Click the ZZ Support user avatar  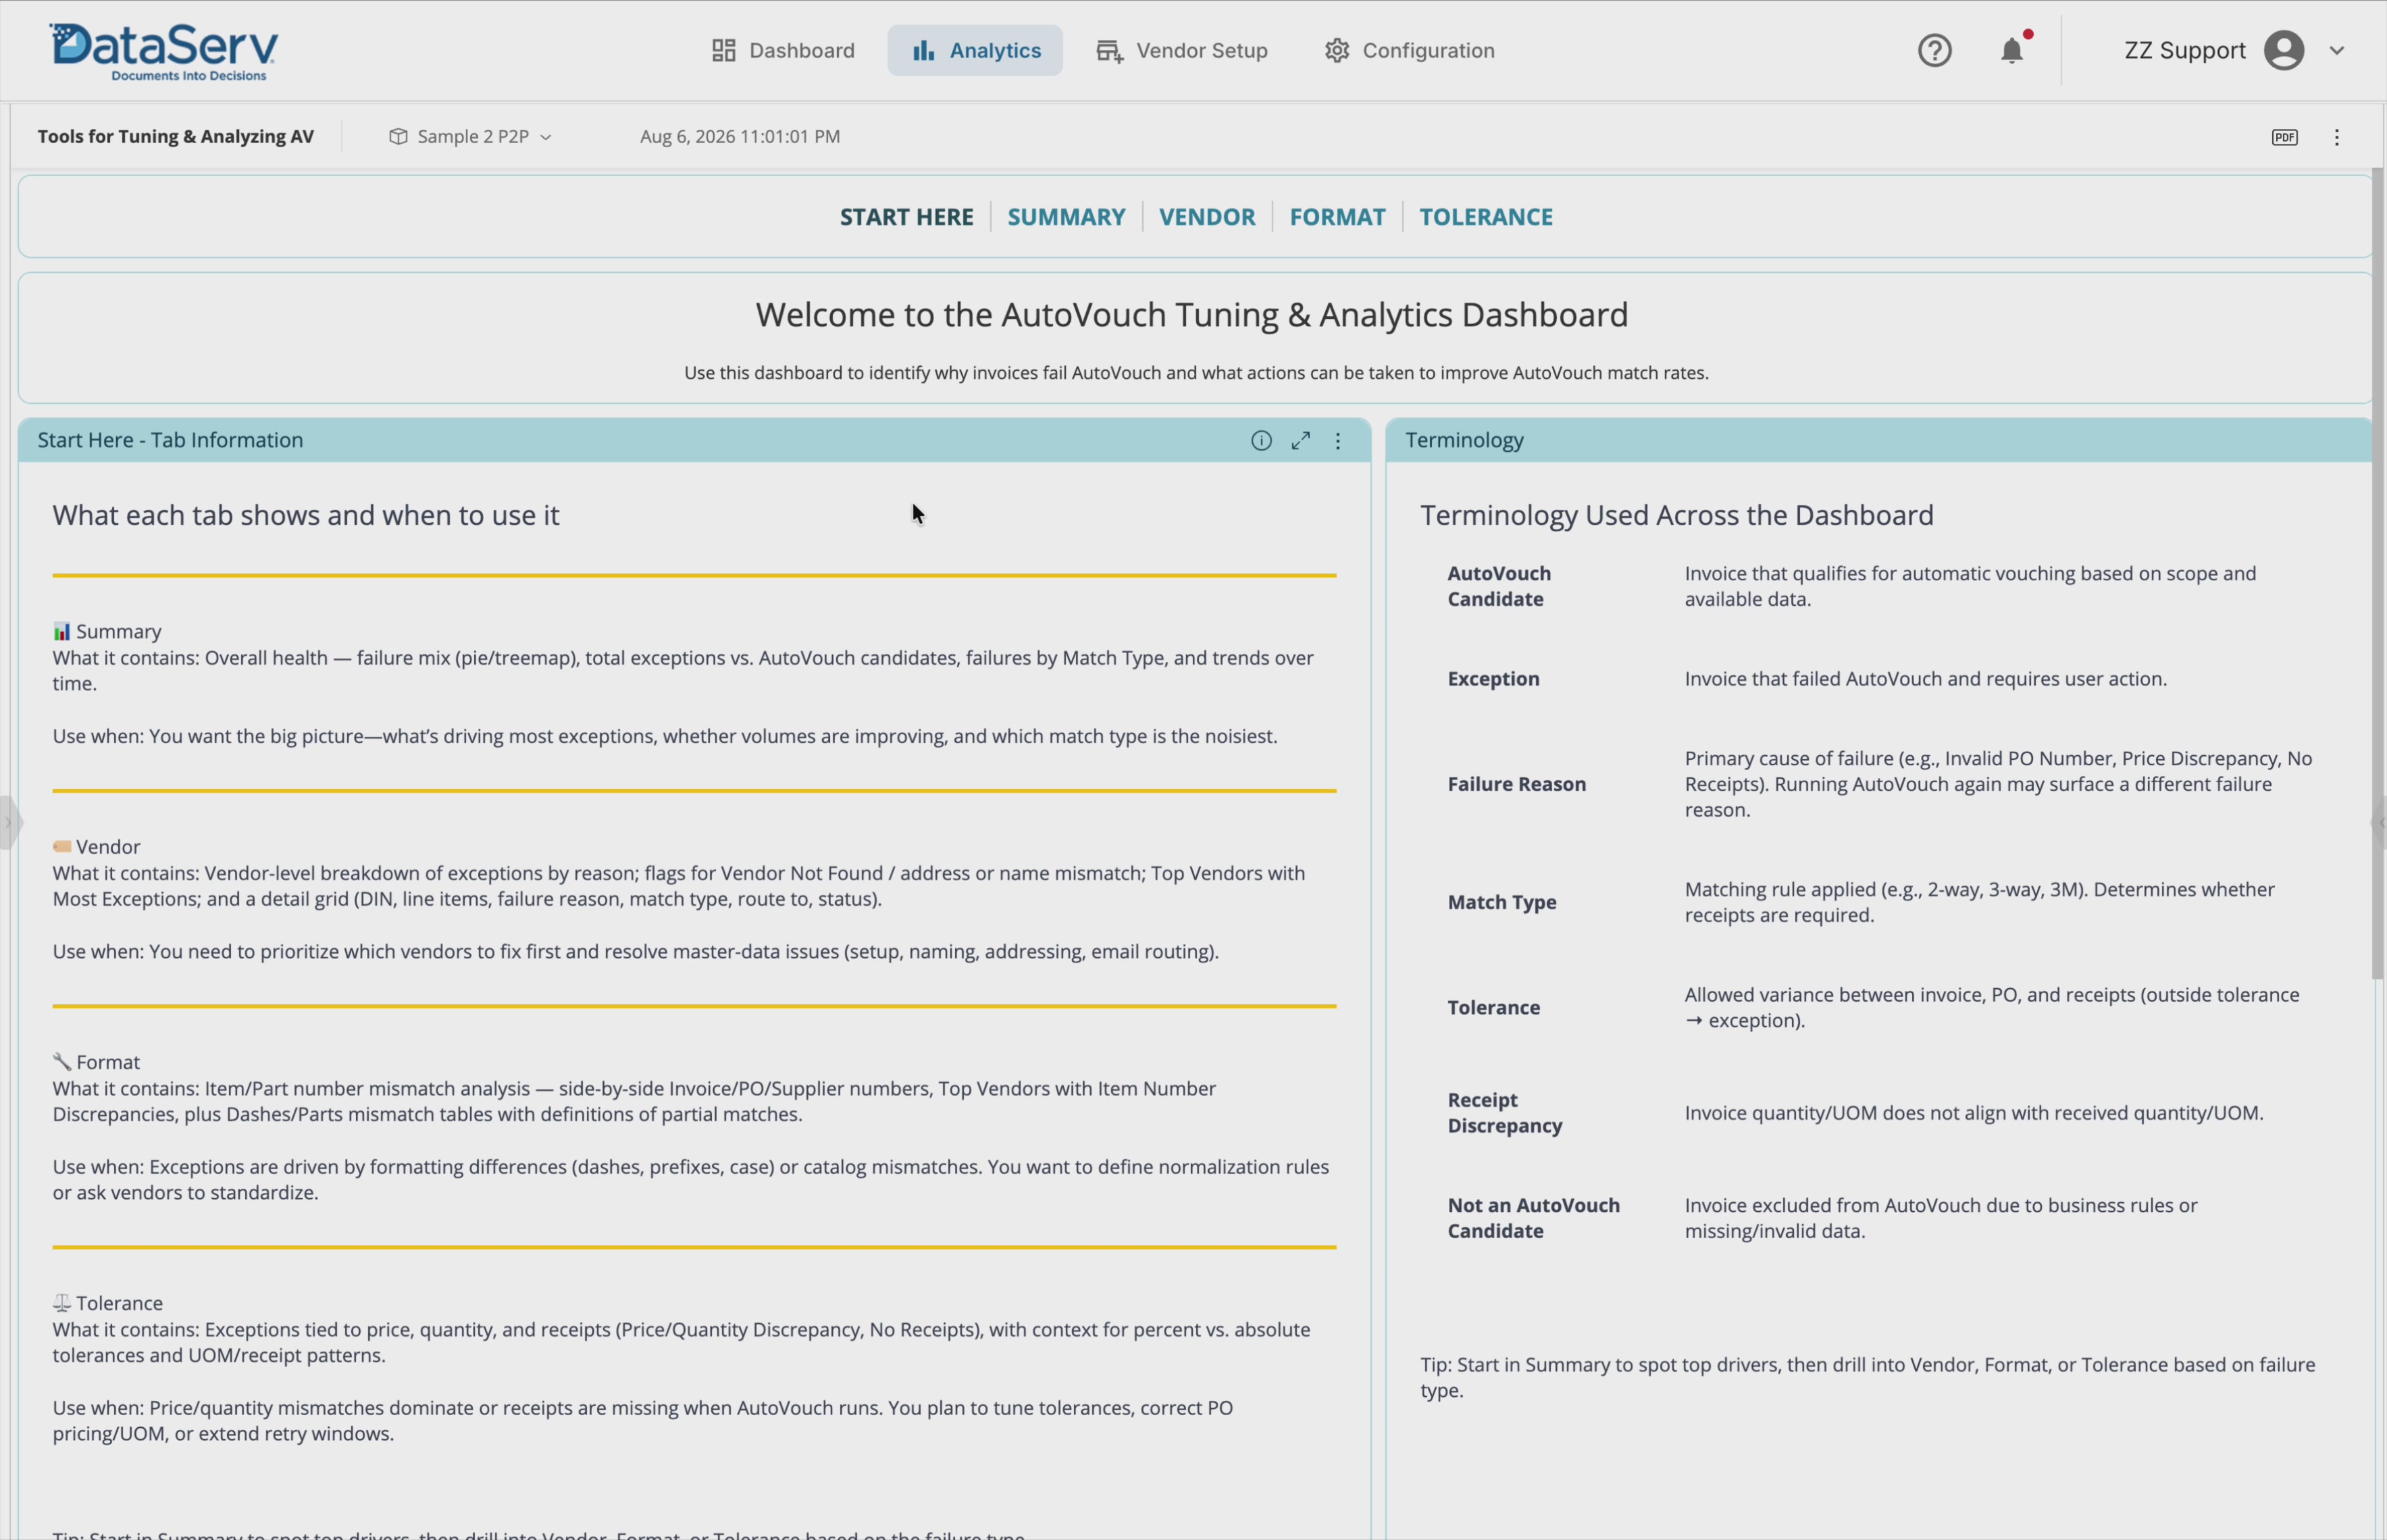pyautogui.click(x=2283, y=50)
